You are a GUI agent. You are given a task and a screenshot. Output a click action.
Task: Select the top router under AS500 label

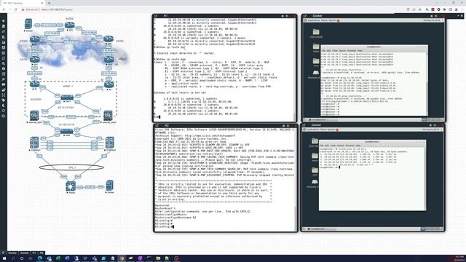tap(70, 25)
